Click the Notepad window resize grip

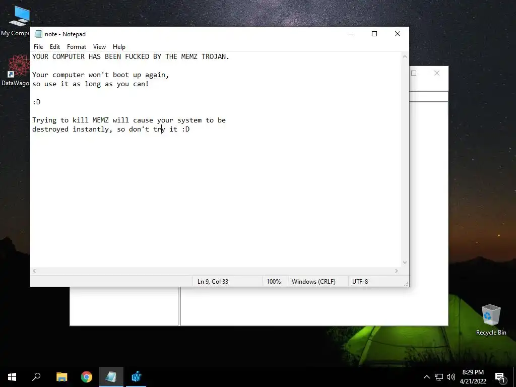(x=406, y=284)
